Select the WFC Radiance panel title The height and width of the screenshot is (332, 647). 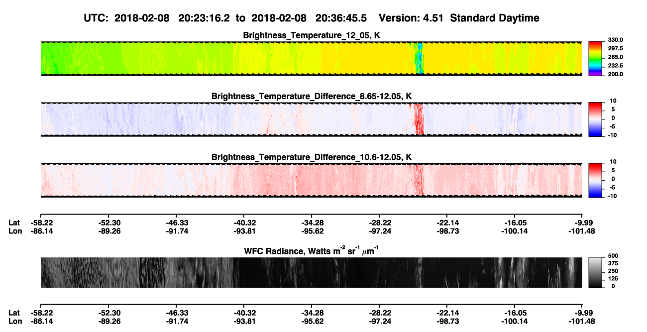312,250
